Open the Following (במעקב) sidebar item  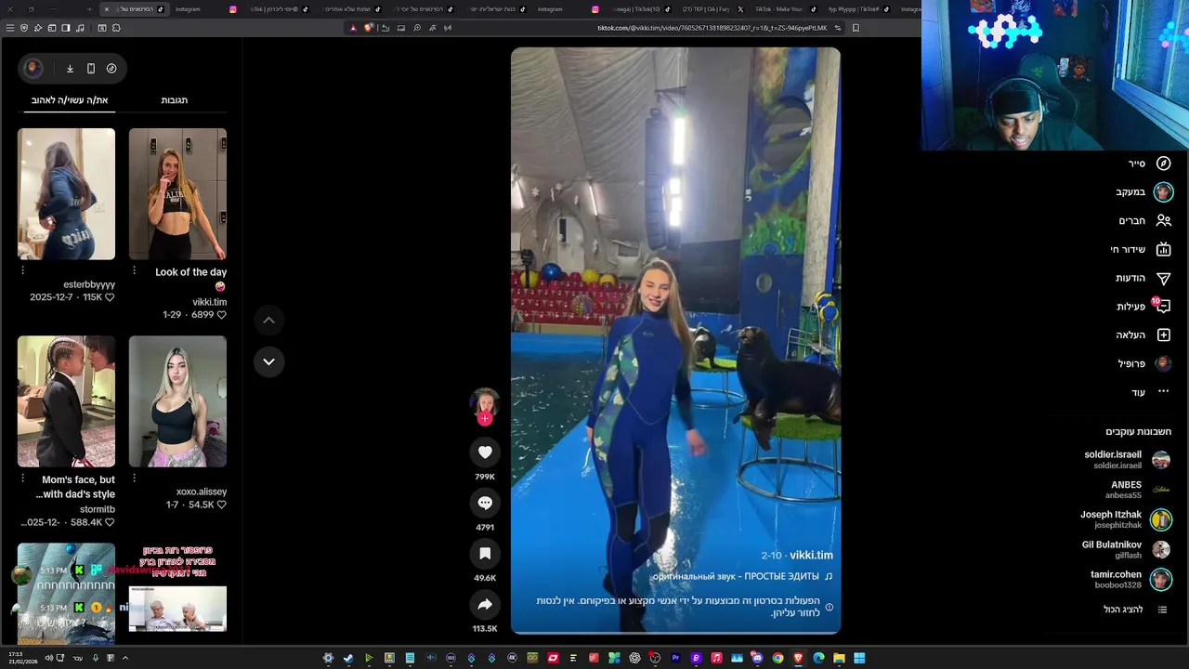[x=1143, y=192]
